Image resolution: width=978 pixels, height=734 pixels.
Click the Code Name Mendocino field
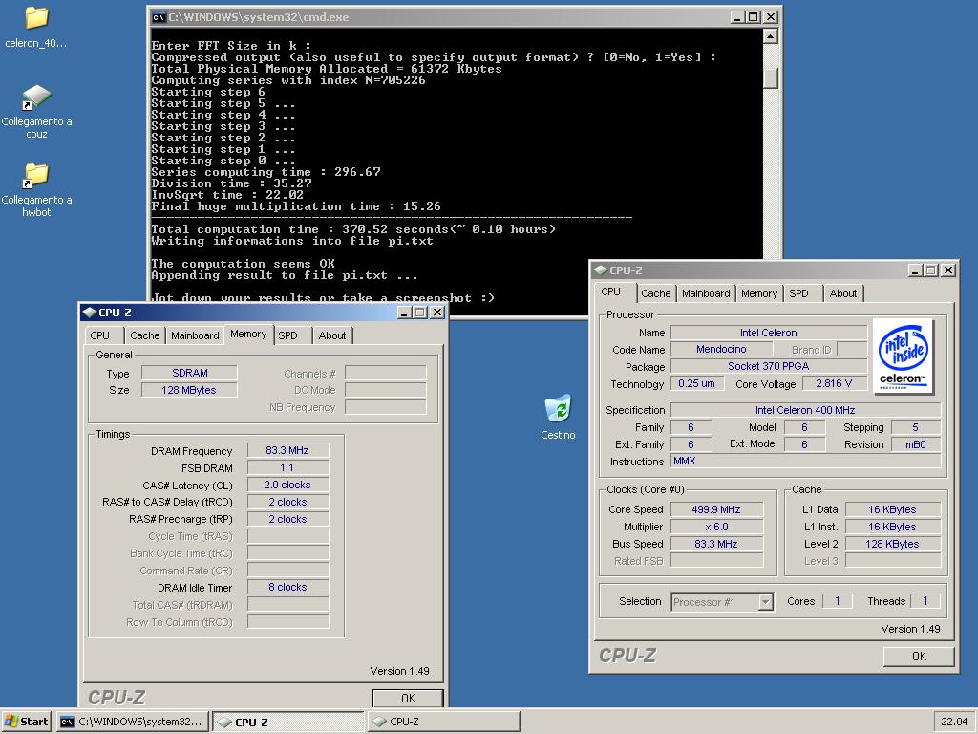click(721, 349)
